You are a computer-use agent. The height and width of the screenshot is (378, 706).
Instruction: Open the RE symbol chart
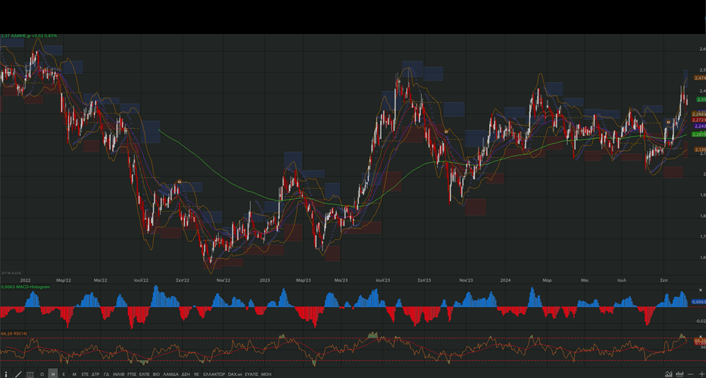coord(196,374)
